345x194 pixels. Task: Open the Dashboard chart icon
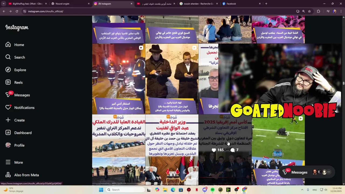click(x=8, y=133)
